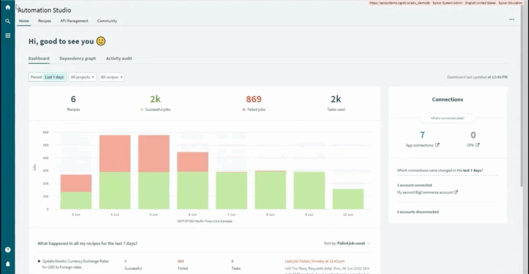This screenshot has height=274, width=529.
Task: Click the Home icon in left sidebar
Action: tap(8, 7)
